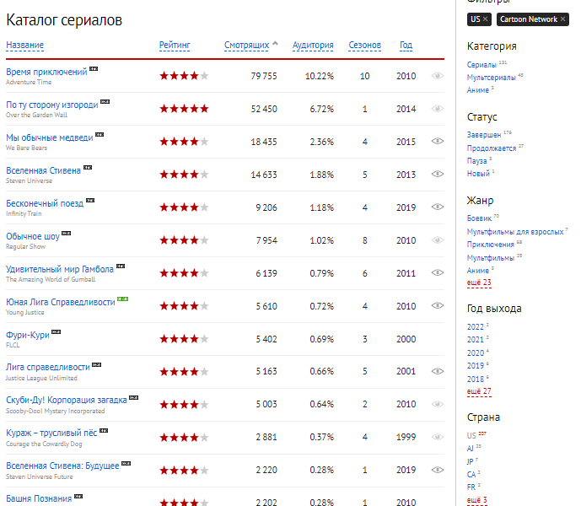Toggle watch eye for Scooby-Doo Mystery Incorporated
Screen dimensions: 581x506
tap(438, 404)
